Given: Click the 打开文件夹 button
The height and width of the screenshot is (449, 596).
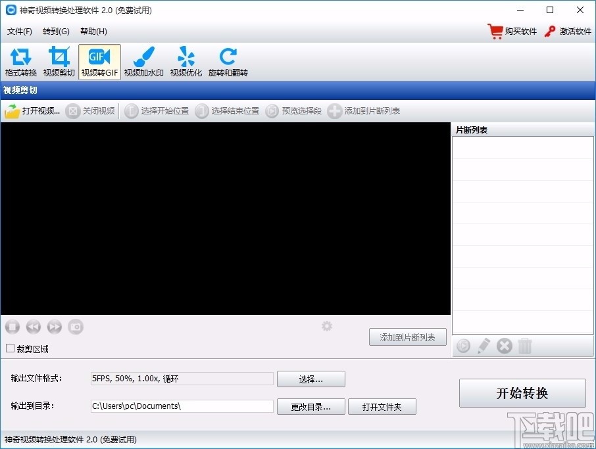Looking at the screenshot, I should [x=382, y=407].
